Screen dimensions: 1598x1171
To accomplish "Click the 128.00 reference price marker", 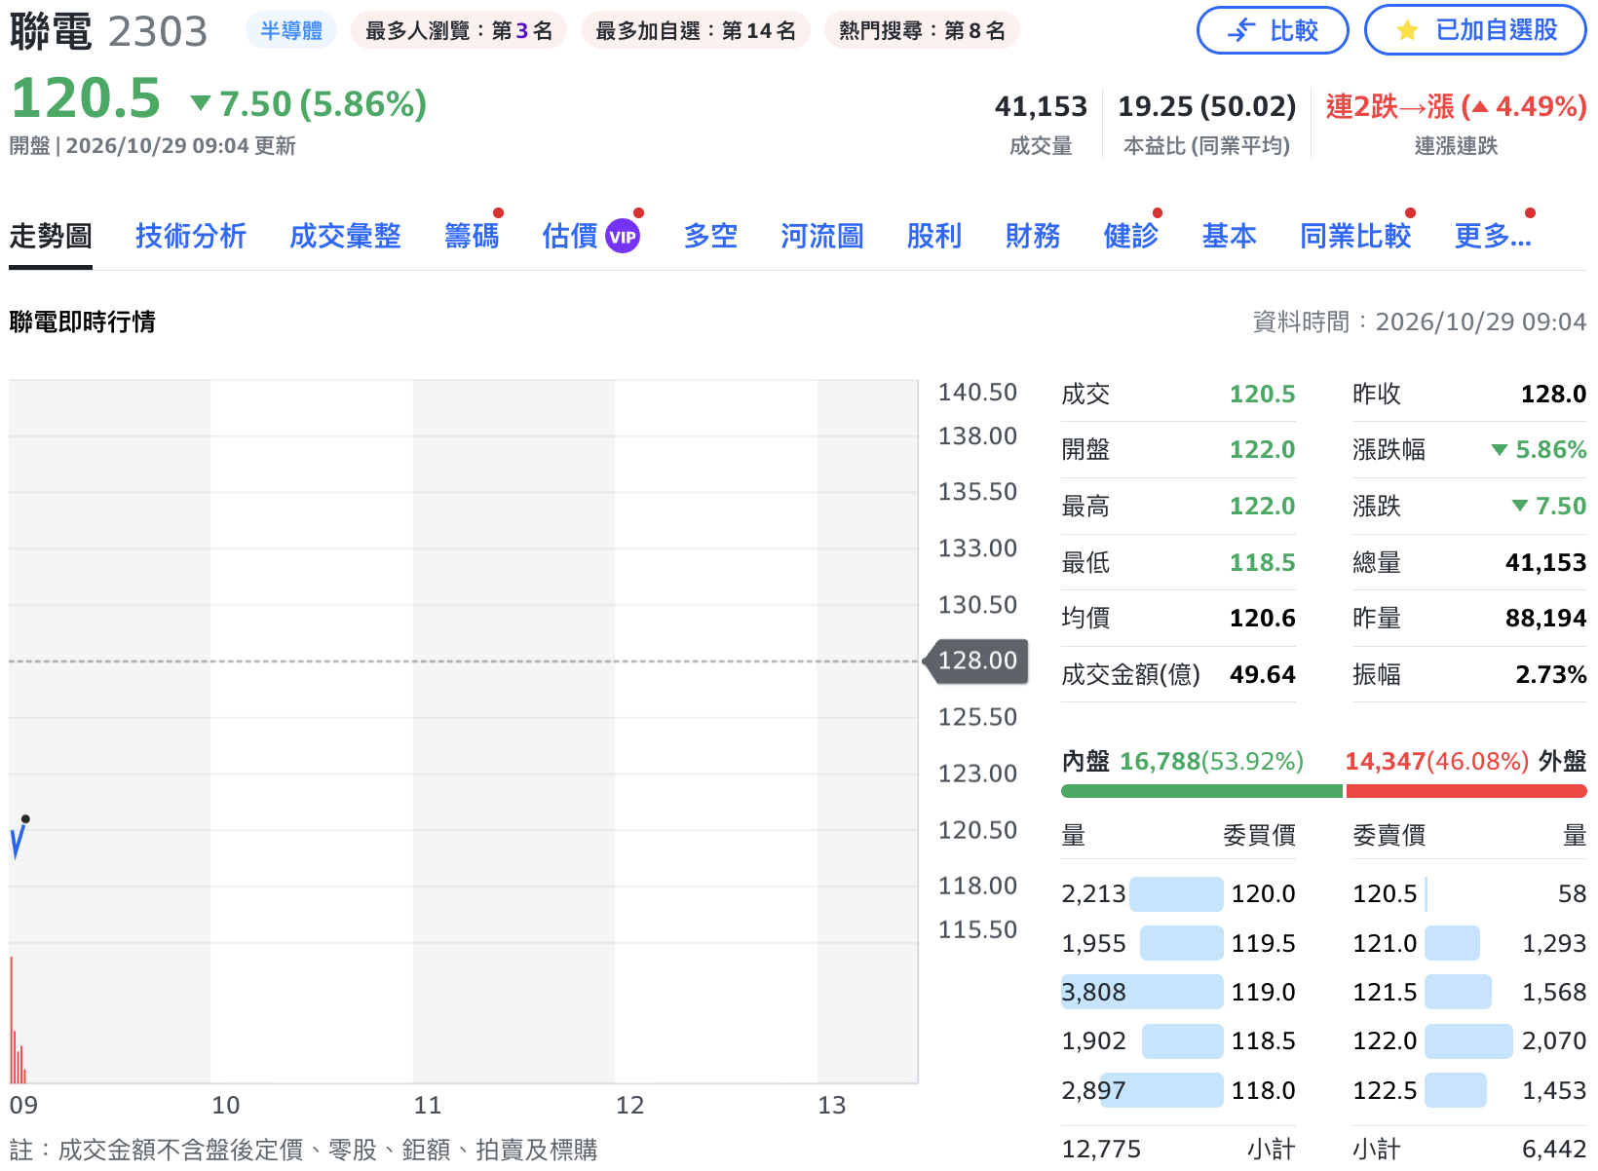I will (975, 661).
